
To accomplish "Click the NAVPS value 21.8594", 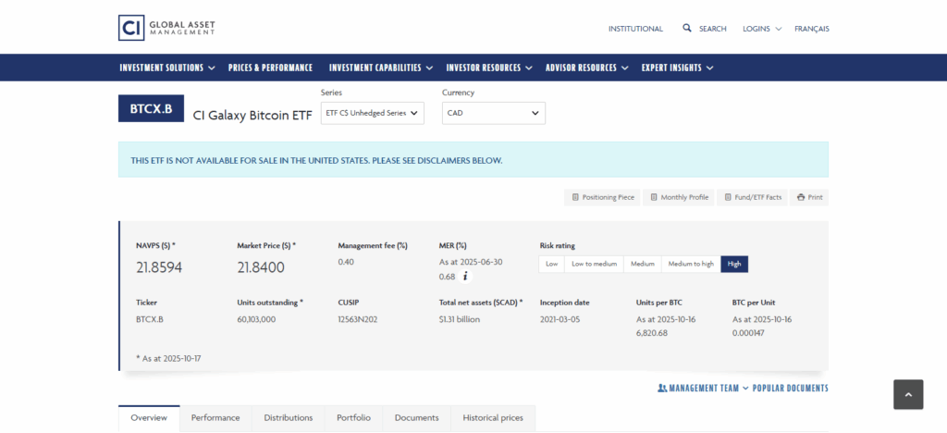I will click(159, 267).
